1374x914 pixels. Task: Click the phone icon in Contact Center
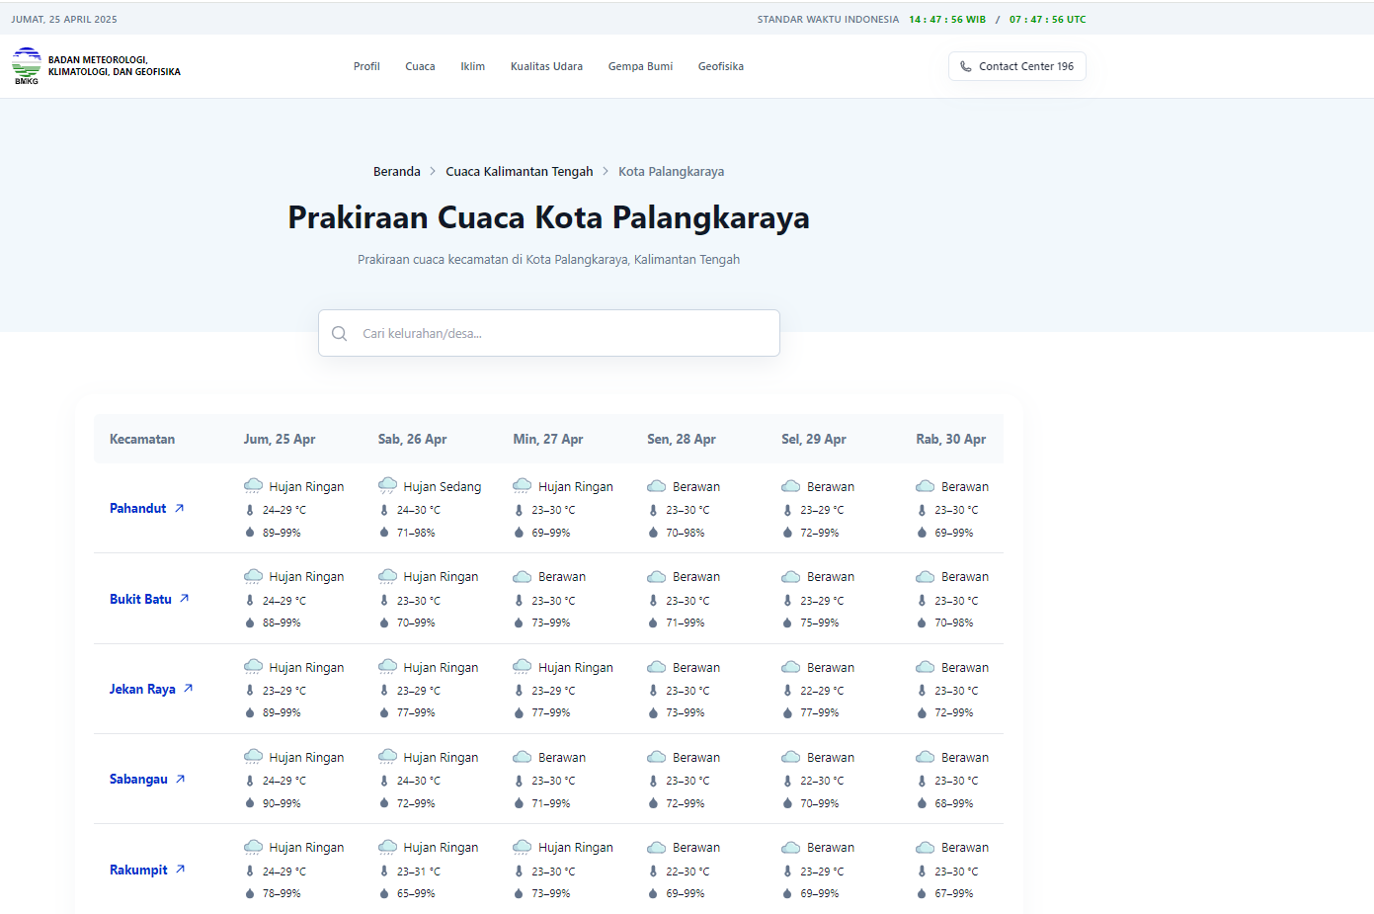click(x=966, y=67)
